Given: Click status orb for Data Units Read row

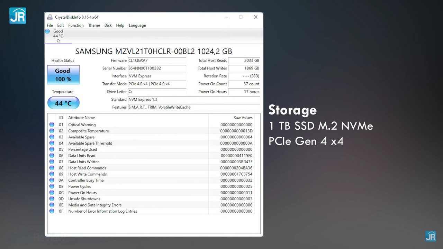Looking at the screenshot, I should [52, 155].
